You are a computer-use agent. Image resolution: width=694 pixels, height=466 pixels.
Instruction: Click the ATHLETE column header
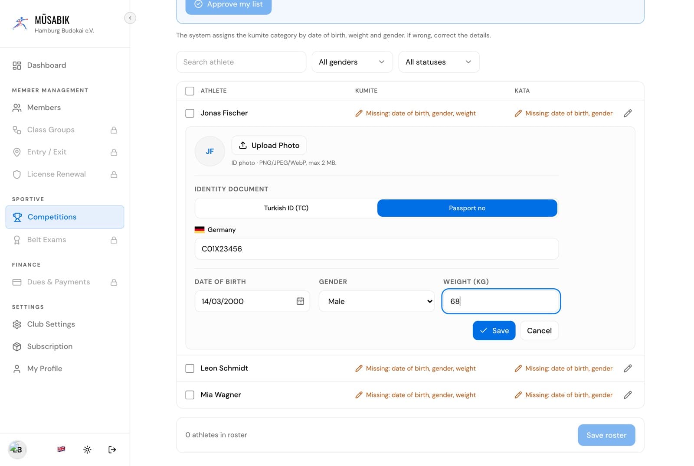click(213, 91)
